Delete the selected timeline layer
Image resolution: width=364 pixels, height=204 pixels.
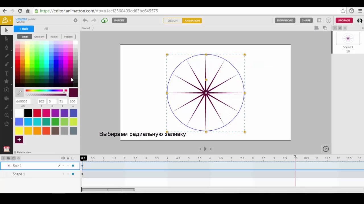[13, 158]
